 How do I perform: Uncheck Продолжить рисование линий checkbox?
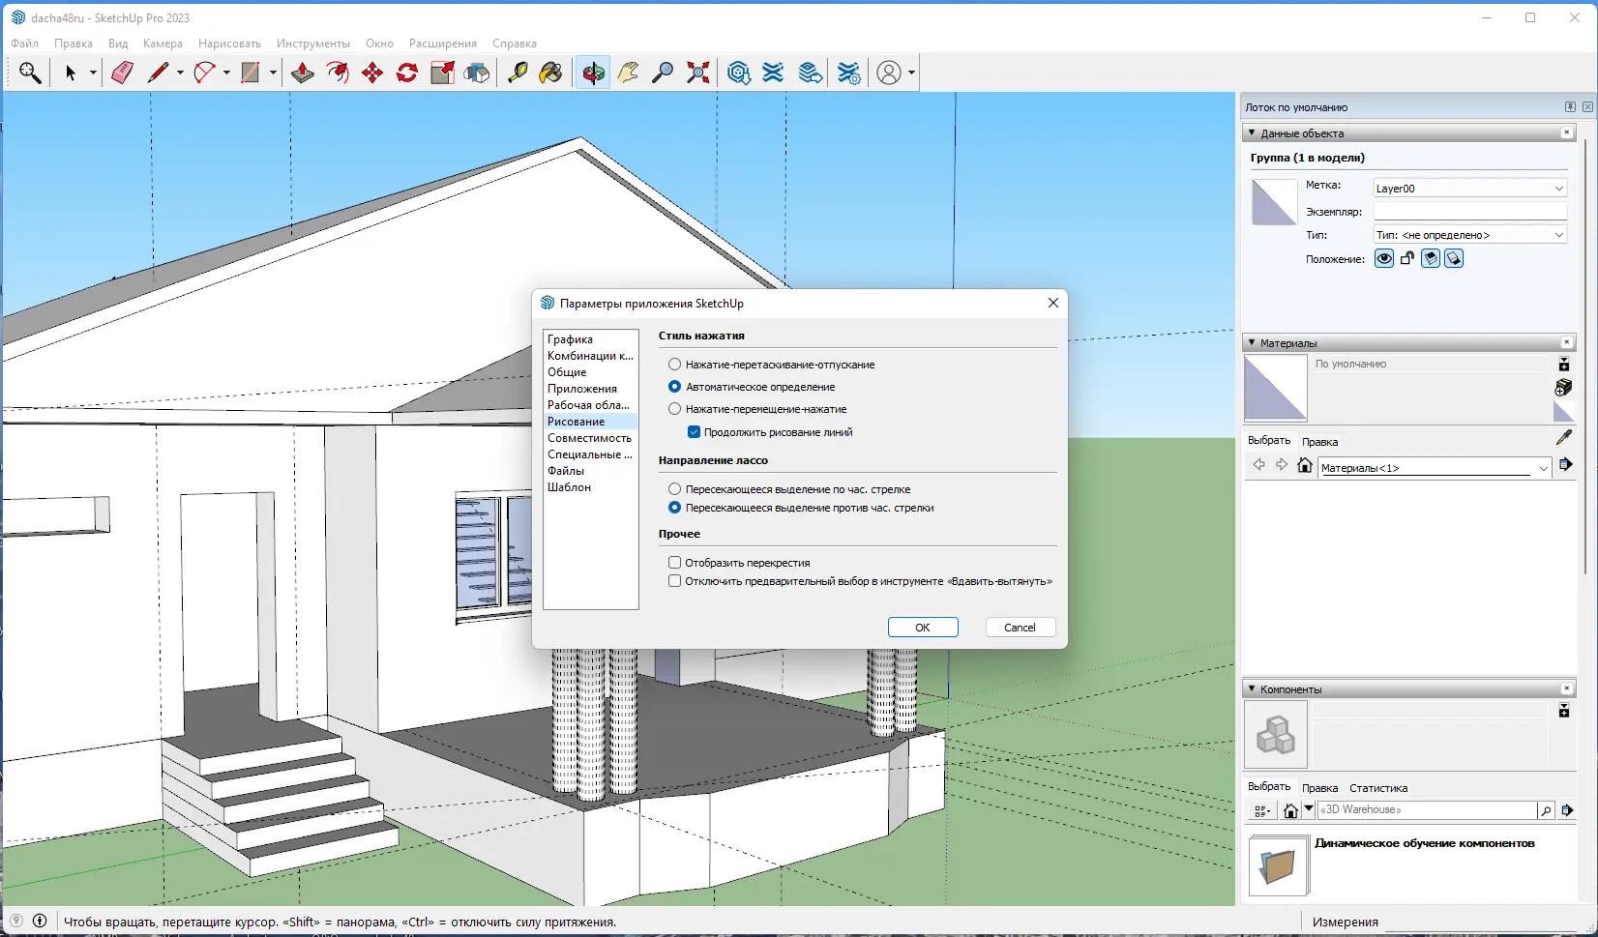694,432
